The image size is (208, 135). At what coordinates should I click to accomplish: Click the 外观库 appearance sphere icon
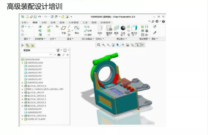click(123, 30)
